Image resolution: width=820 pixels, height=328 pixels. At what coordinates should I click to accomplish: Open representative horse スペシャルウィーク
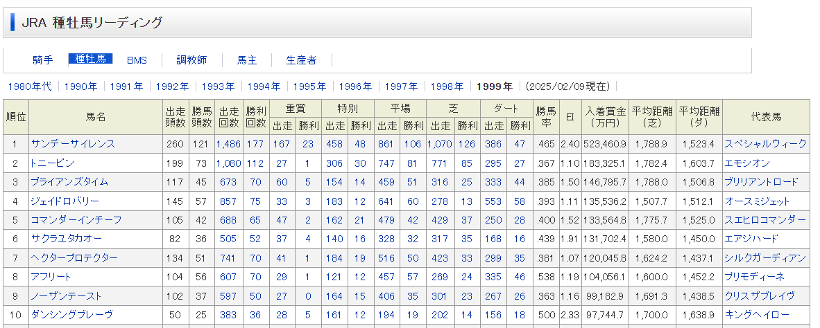pyautogui.click(x=765, y=144)
